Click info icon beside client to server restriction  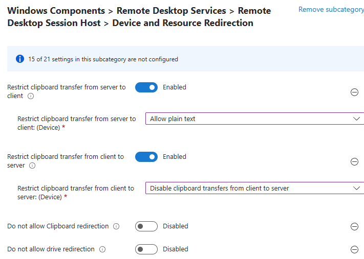point(32,166)
